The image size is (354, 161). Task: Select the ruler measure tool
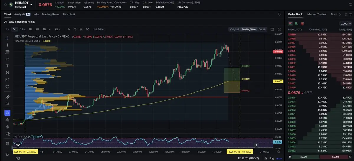[7, 97]
